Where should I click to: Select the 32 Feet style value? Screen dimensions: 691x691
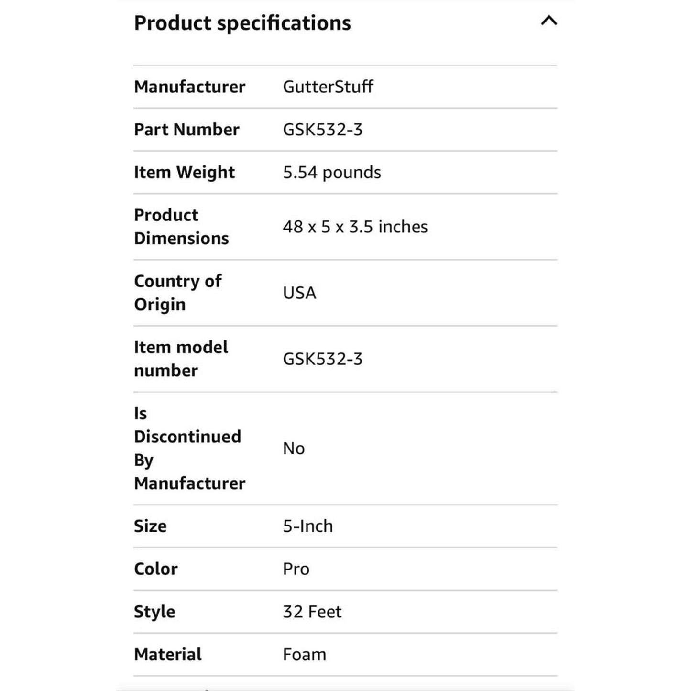pyautogui.click(x=312, y=612)
